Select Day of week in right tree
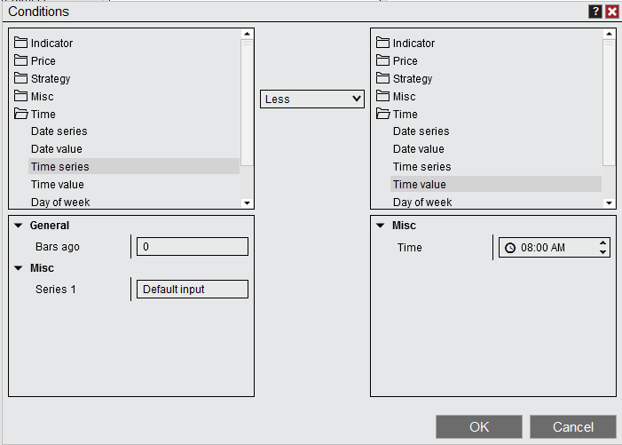 pos(422,202)
